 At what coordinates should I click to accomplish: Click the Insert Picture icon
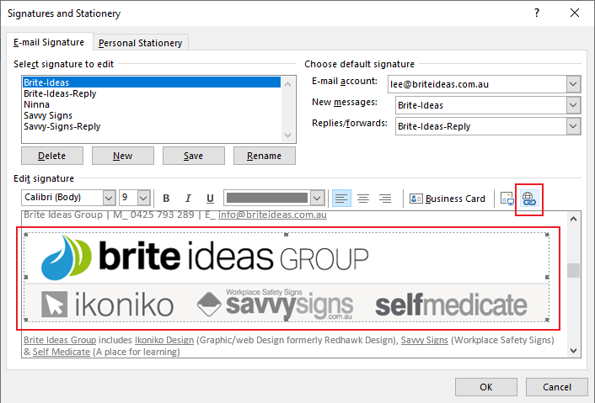507,198
